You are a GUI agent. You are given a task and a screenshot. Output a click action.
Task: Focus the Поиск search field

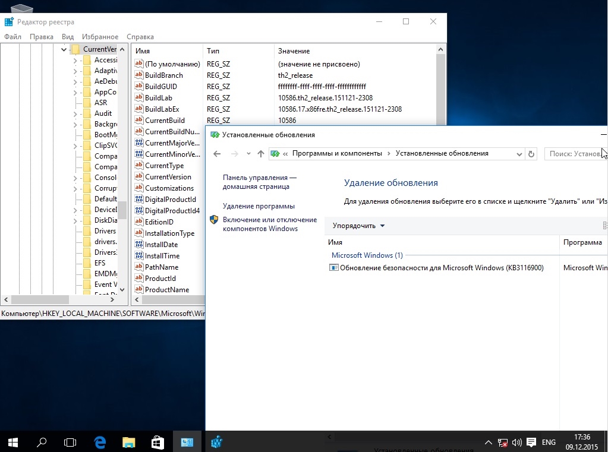[x=576, y=154]
